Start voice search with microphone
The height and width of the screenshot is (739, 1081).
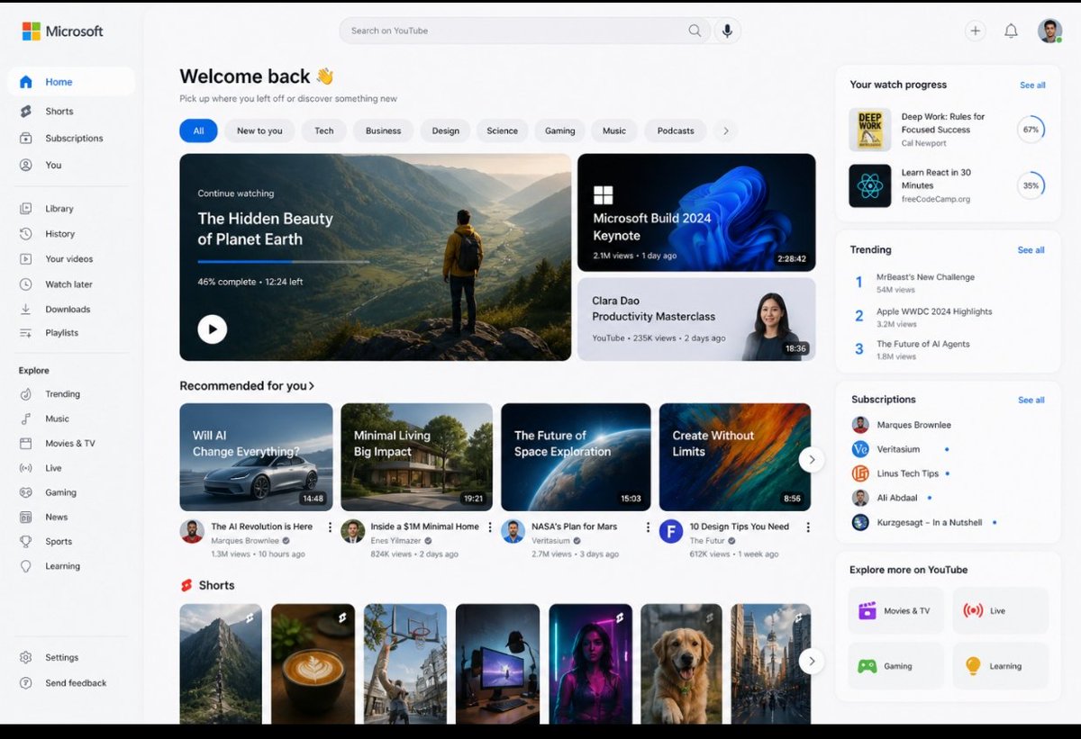pos(728,31)
